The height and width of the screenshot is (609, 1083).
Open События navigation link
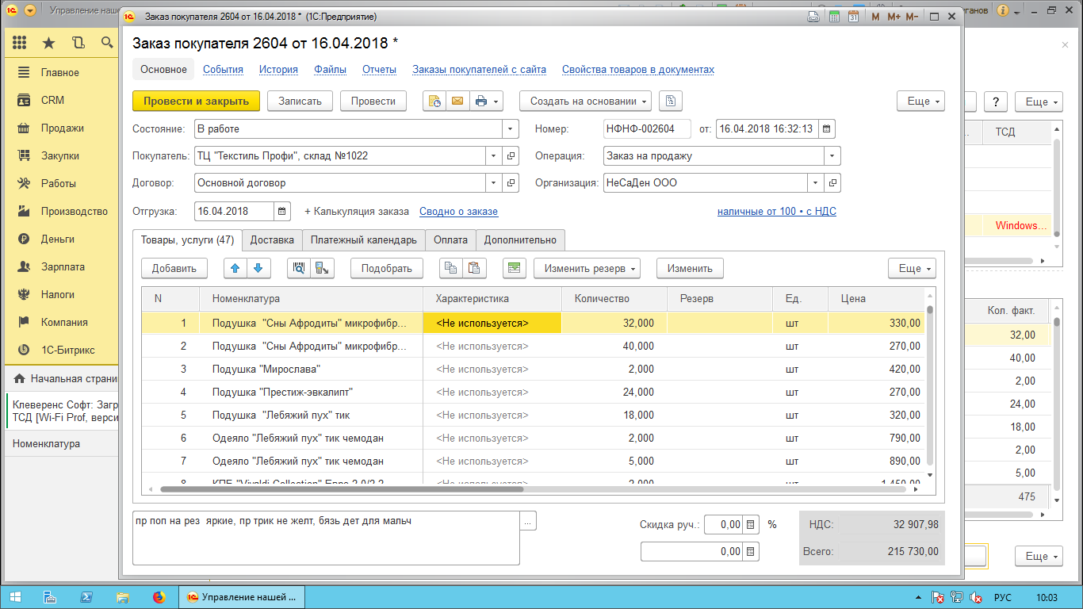click(223, 70)
